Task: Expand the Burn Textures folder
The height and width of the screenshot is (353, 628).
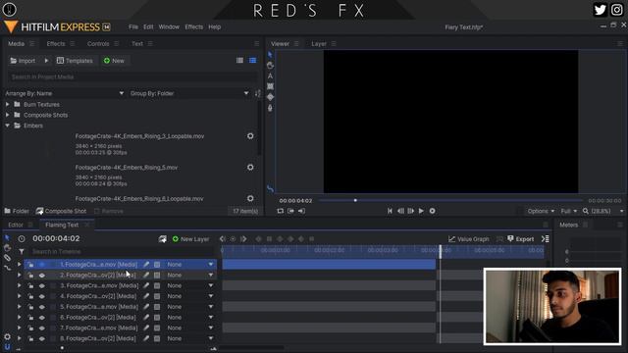Action: click(x=7, y=104)
